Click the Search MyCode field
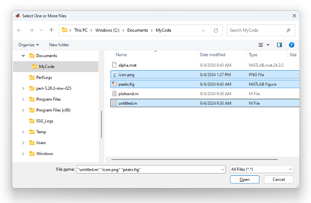The width and height of the screenshot is (311, 203). point(261,30)
